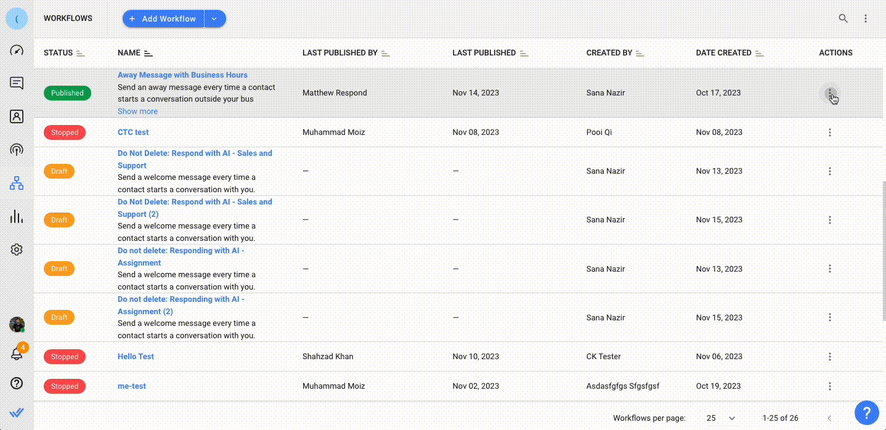Viewport: 886px width, 430px height.
Task: Open the notifications bell icon
Action: tap(17, 354)
